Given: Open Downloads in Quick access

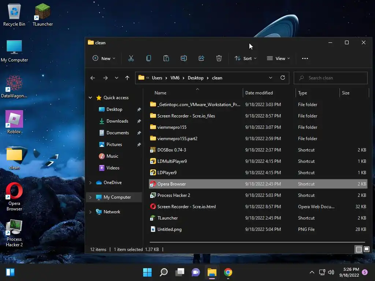Looking at the screenshot, I should 117,121.
